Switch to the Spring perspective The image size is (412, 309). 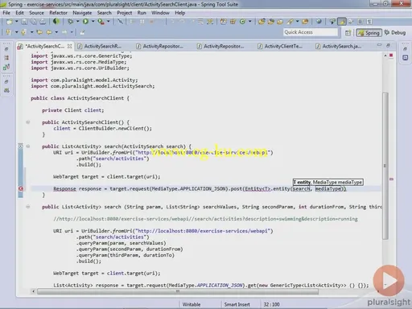pyautogui.click(x=369, y=33)
